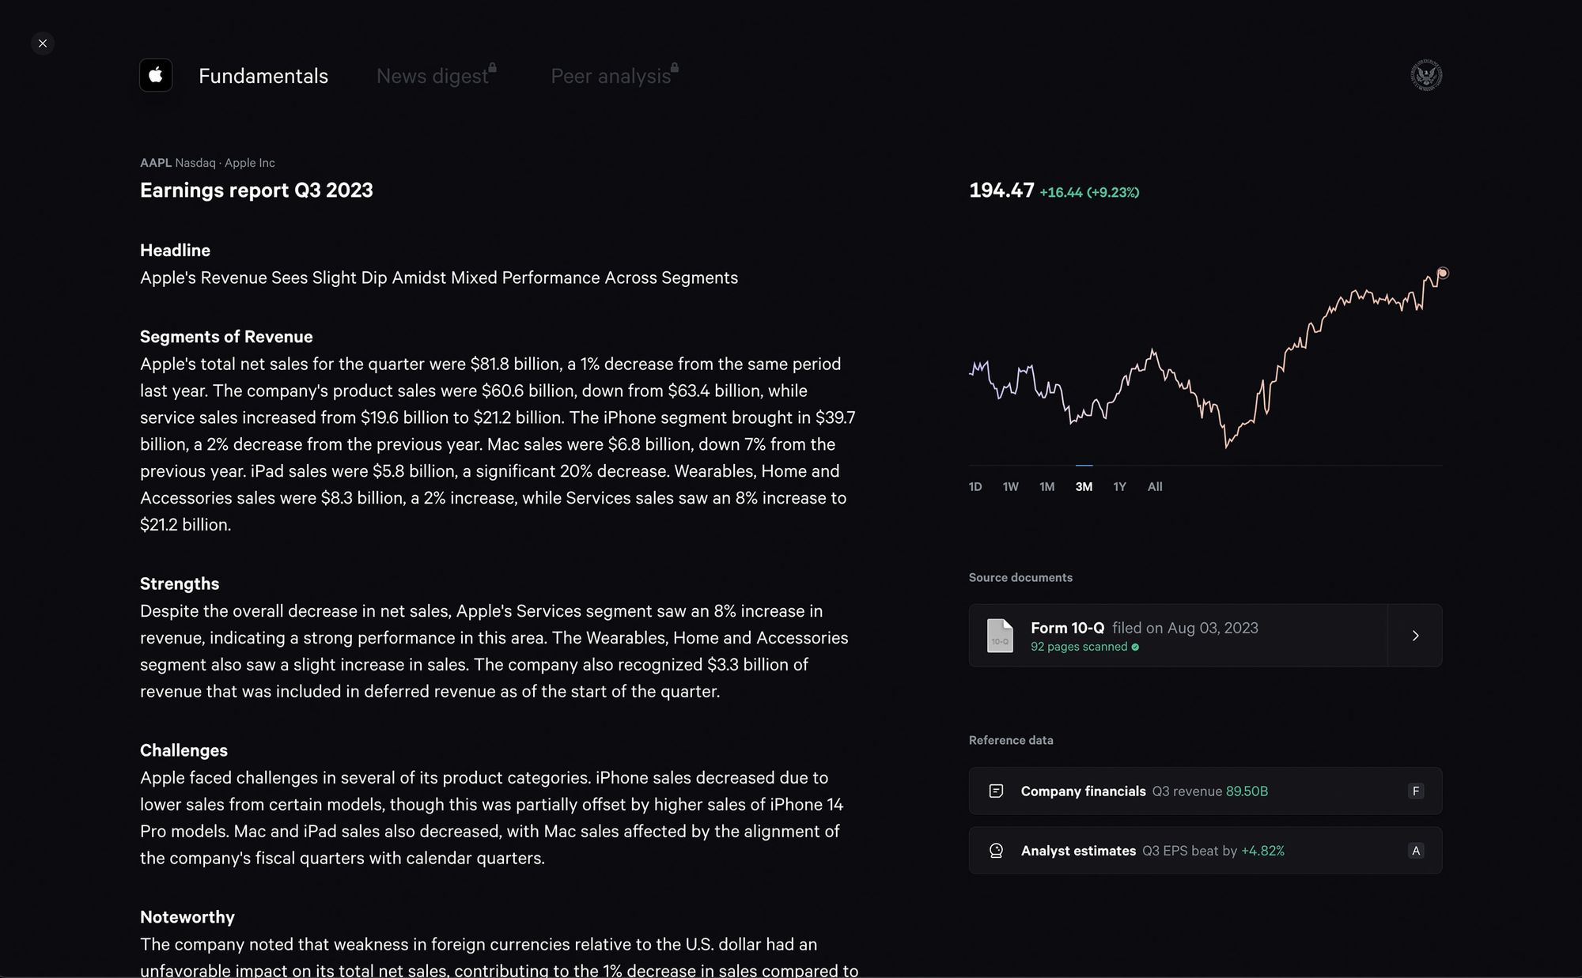This screenshot has width=1582, height=978.
Task: Select the 1W chart range
Action: pyautogui.click(x=1010, y=487)
